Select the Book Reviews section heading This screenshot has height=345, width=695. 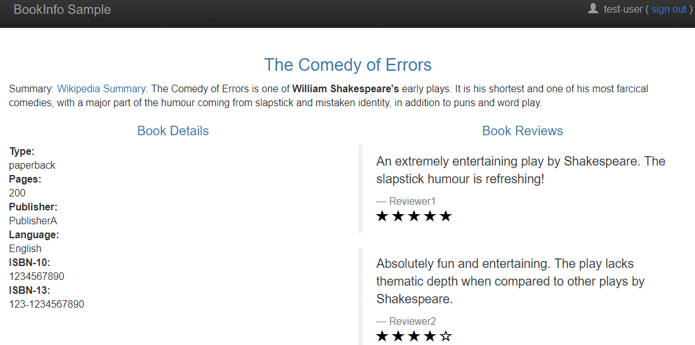[x=522, y=131]
